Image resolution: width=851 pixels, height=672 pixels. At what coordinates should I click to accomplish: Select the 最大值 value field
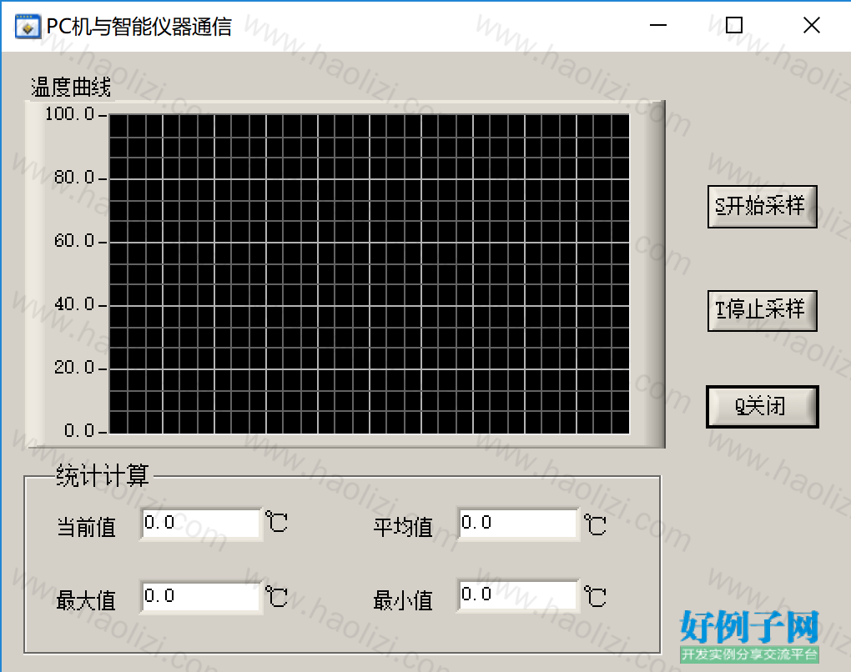201,597
